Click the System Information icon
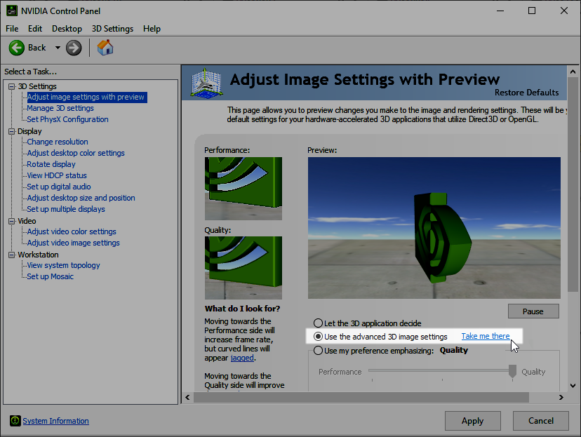Viewport: 581px width, 437px height. [x=15, y=421]
